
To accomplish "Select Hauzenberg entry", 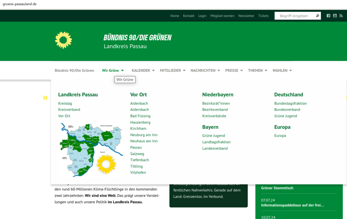I will coord(140,122).
